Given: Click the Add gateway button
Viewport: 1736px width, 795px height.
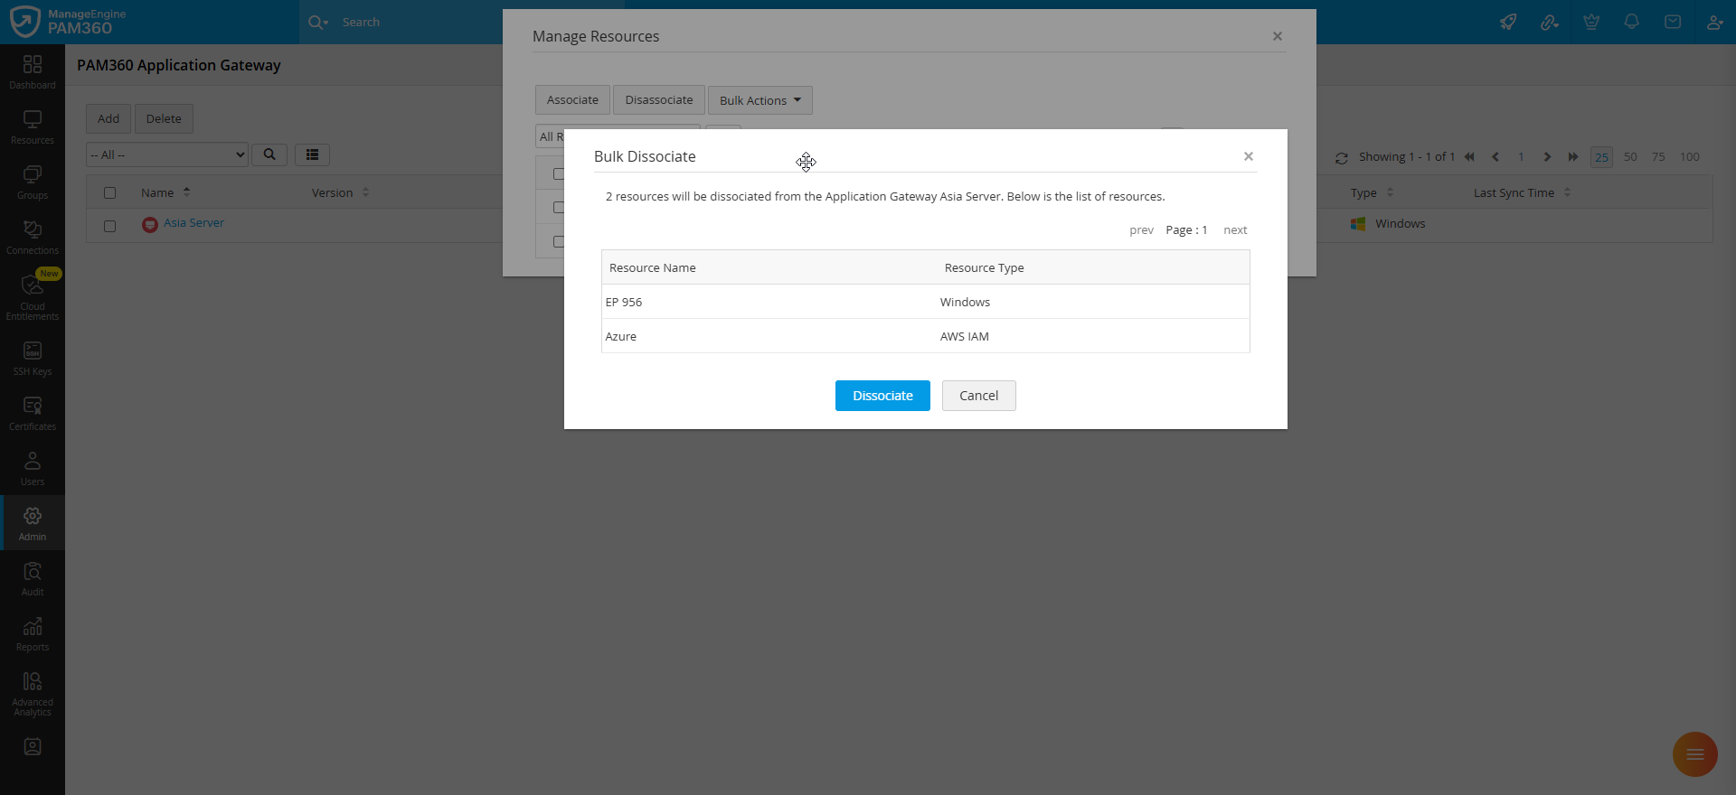Looking at the screenshot, I should click(x=108, y=118).
